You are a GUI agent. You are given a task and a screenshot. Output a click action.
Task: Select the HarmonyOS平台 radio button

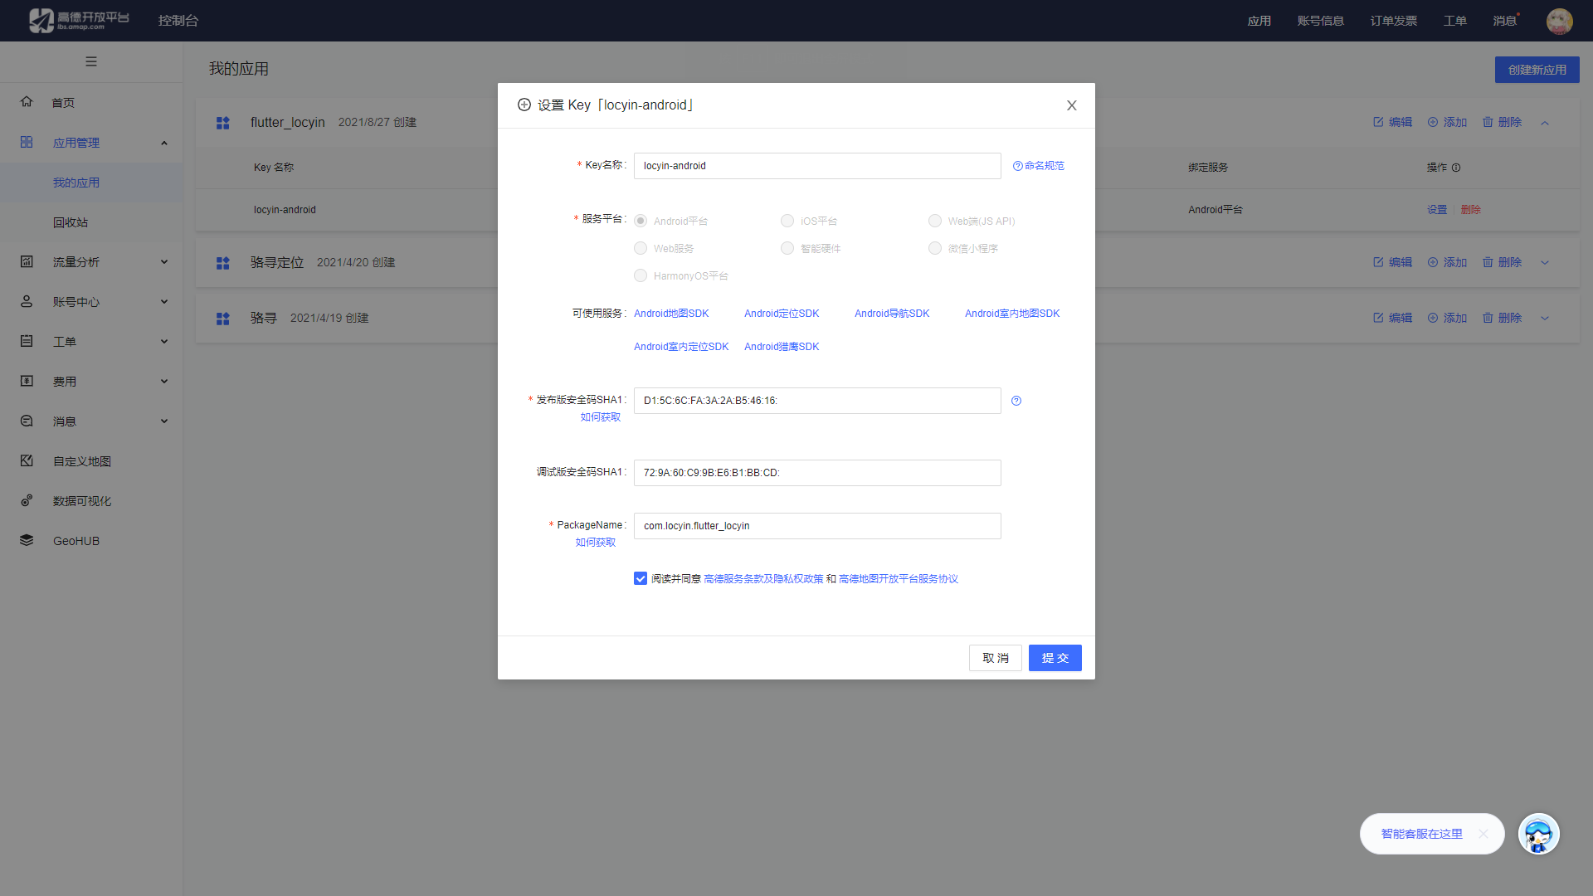coord(641,275)
